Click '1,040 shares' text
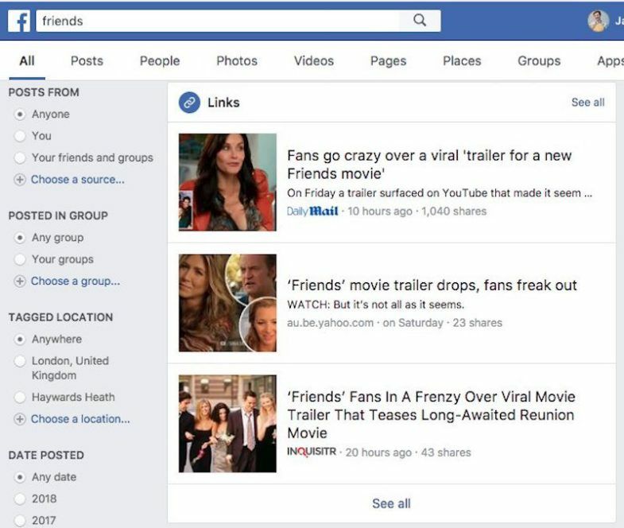 click(x=454, y=211)
